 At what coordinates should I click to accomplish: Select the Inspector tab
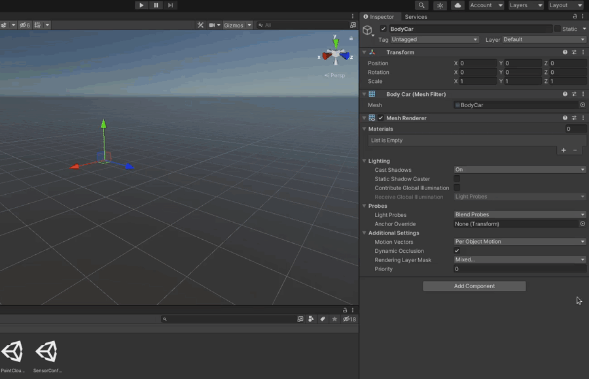click(380, 16)
